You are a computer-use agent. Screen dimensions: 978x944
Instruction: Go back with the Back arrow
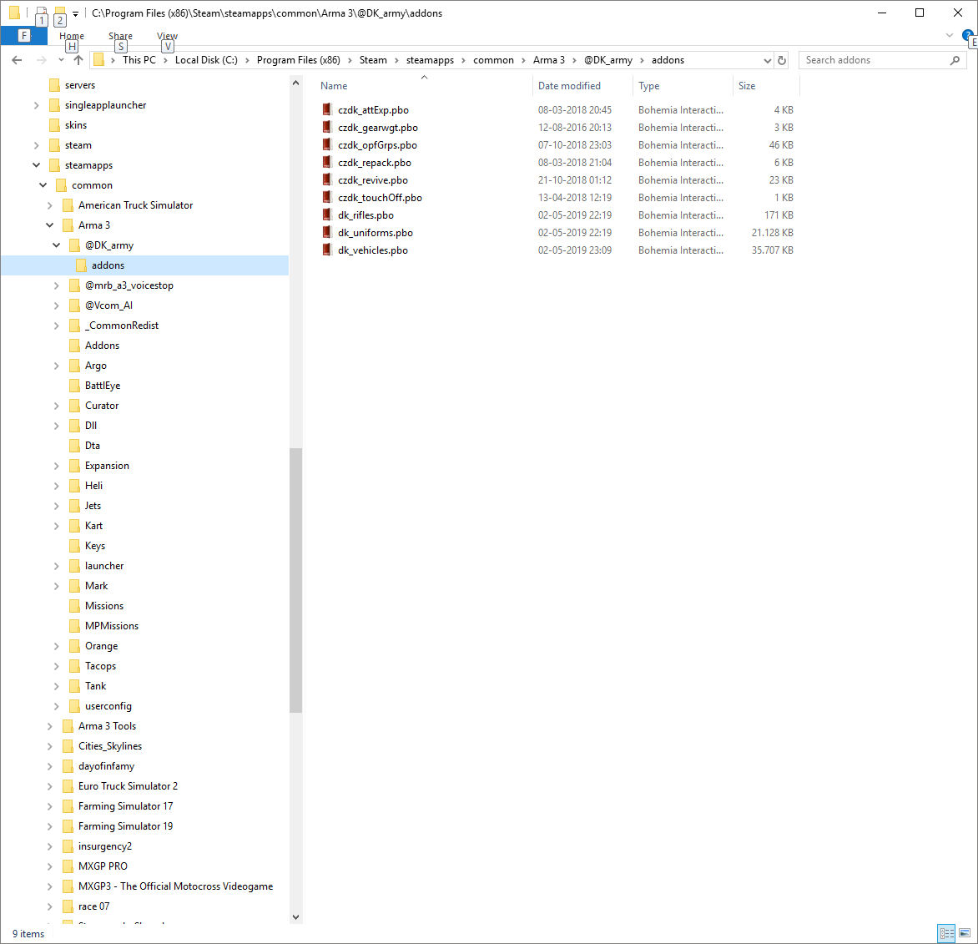click(x=17, y=60)
